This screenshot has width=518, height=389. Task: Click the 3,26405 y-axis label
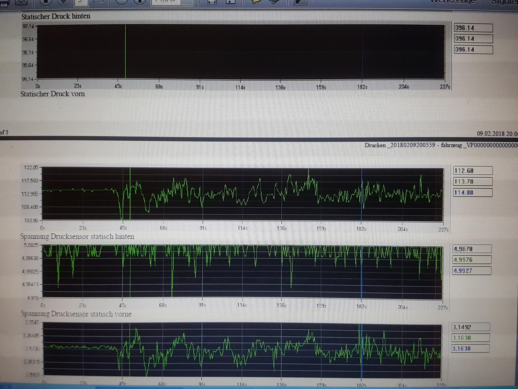(31, 336)
